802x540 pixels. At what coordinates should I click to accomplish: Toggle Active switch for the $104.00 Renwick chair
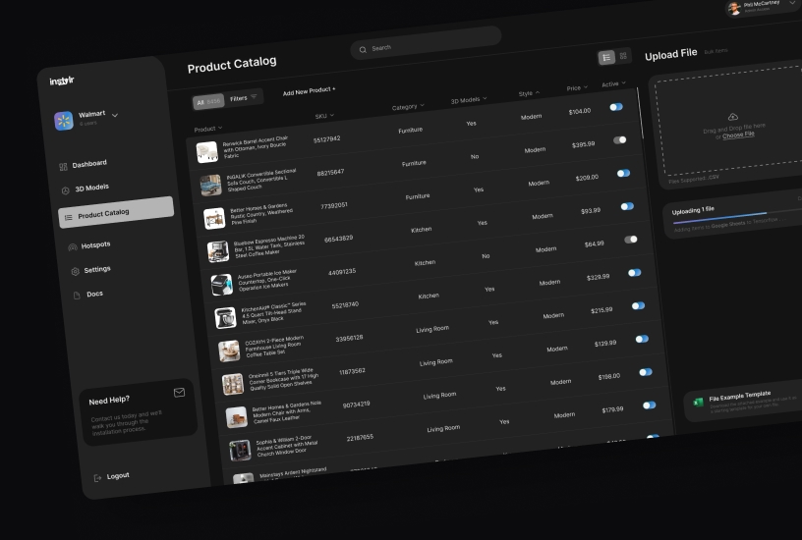(616, 107)
